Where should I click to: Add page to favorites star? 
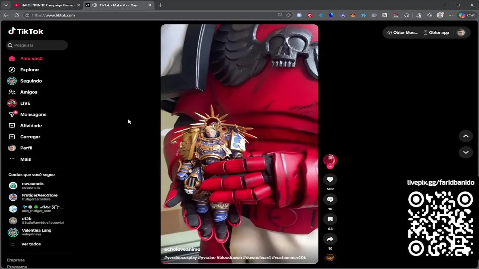click(x=289, y=15)
